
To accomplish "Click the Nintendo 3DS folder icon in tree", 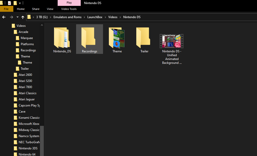I will click(15, 148).
